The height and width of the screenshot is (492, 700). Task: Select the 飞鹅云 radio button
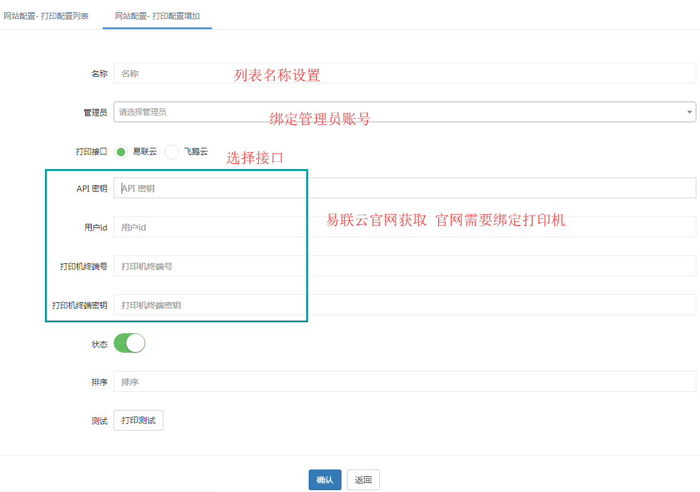pos(172,152)
